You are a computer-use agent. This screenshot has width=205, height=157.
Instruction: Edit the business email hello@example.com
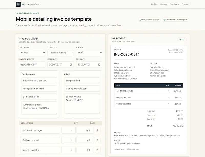tap(39, 89)
